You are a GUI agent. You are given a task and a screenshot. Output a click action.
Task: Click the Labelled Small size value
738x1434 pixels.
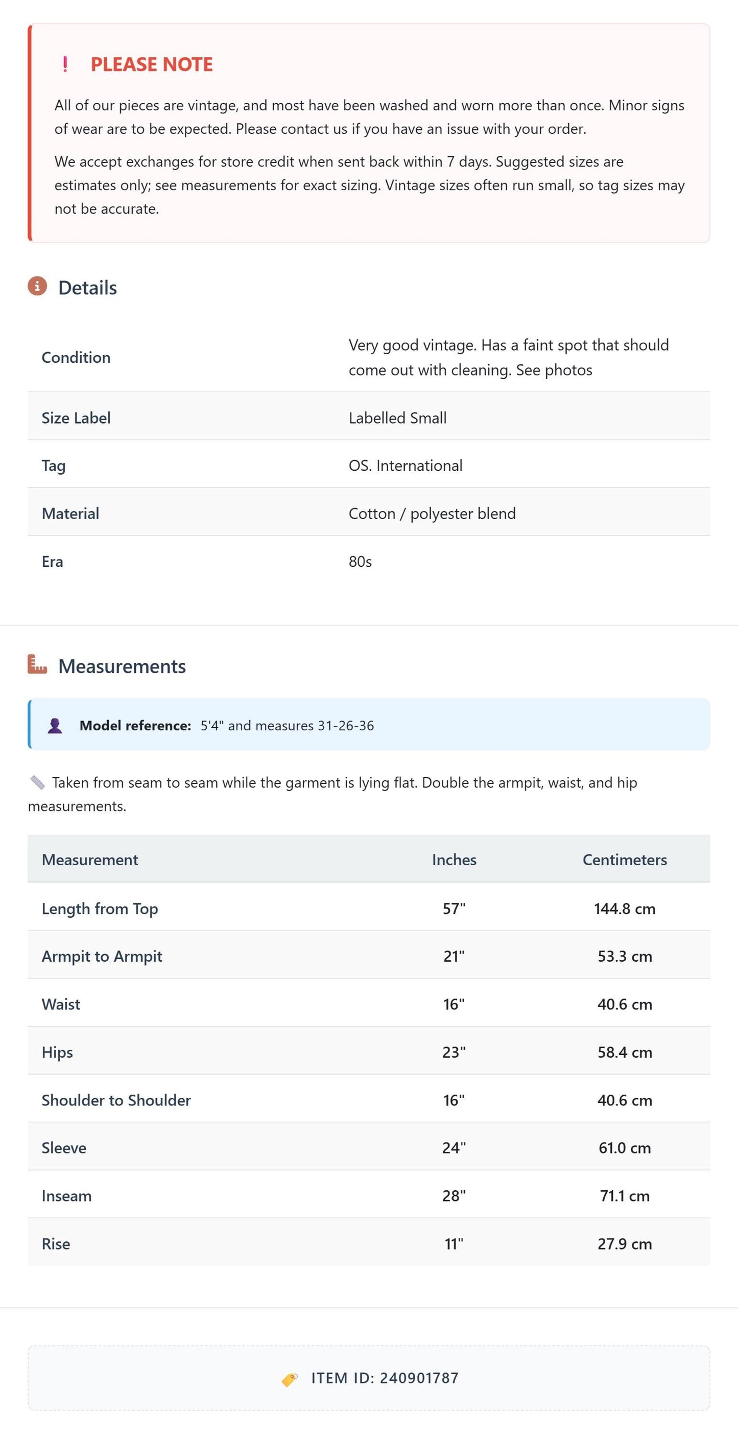coord(398,418)
